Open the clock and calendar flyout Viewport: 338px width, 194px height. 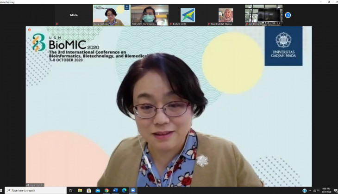(326, 191)
